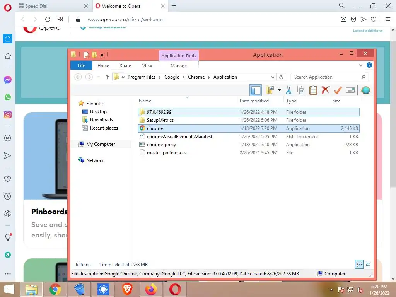
Task: Select chrome.VisualElementsManifest XML file
Action: pos(249,137)
